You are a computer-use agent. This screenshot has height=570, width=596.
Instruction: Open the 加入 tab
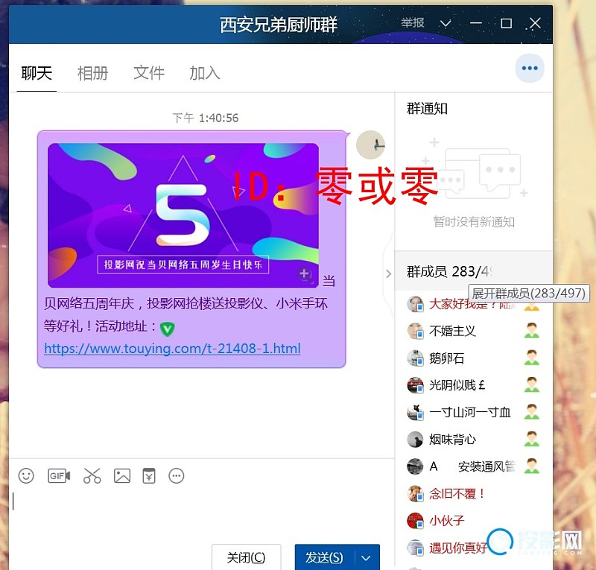205,73
